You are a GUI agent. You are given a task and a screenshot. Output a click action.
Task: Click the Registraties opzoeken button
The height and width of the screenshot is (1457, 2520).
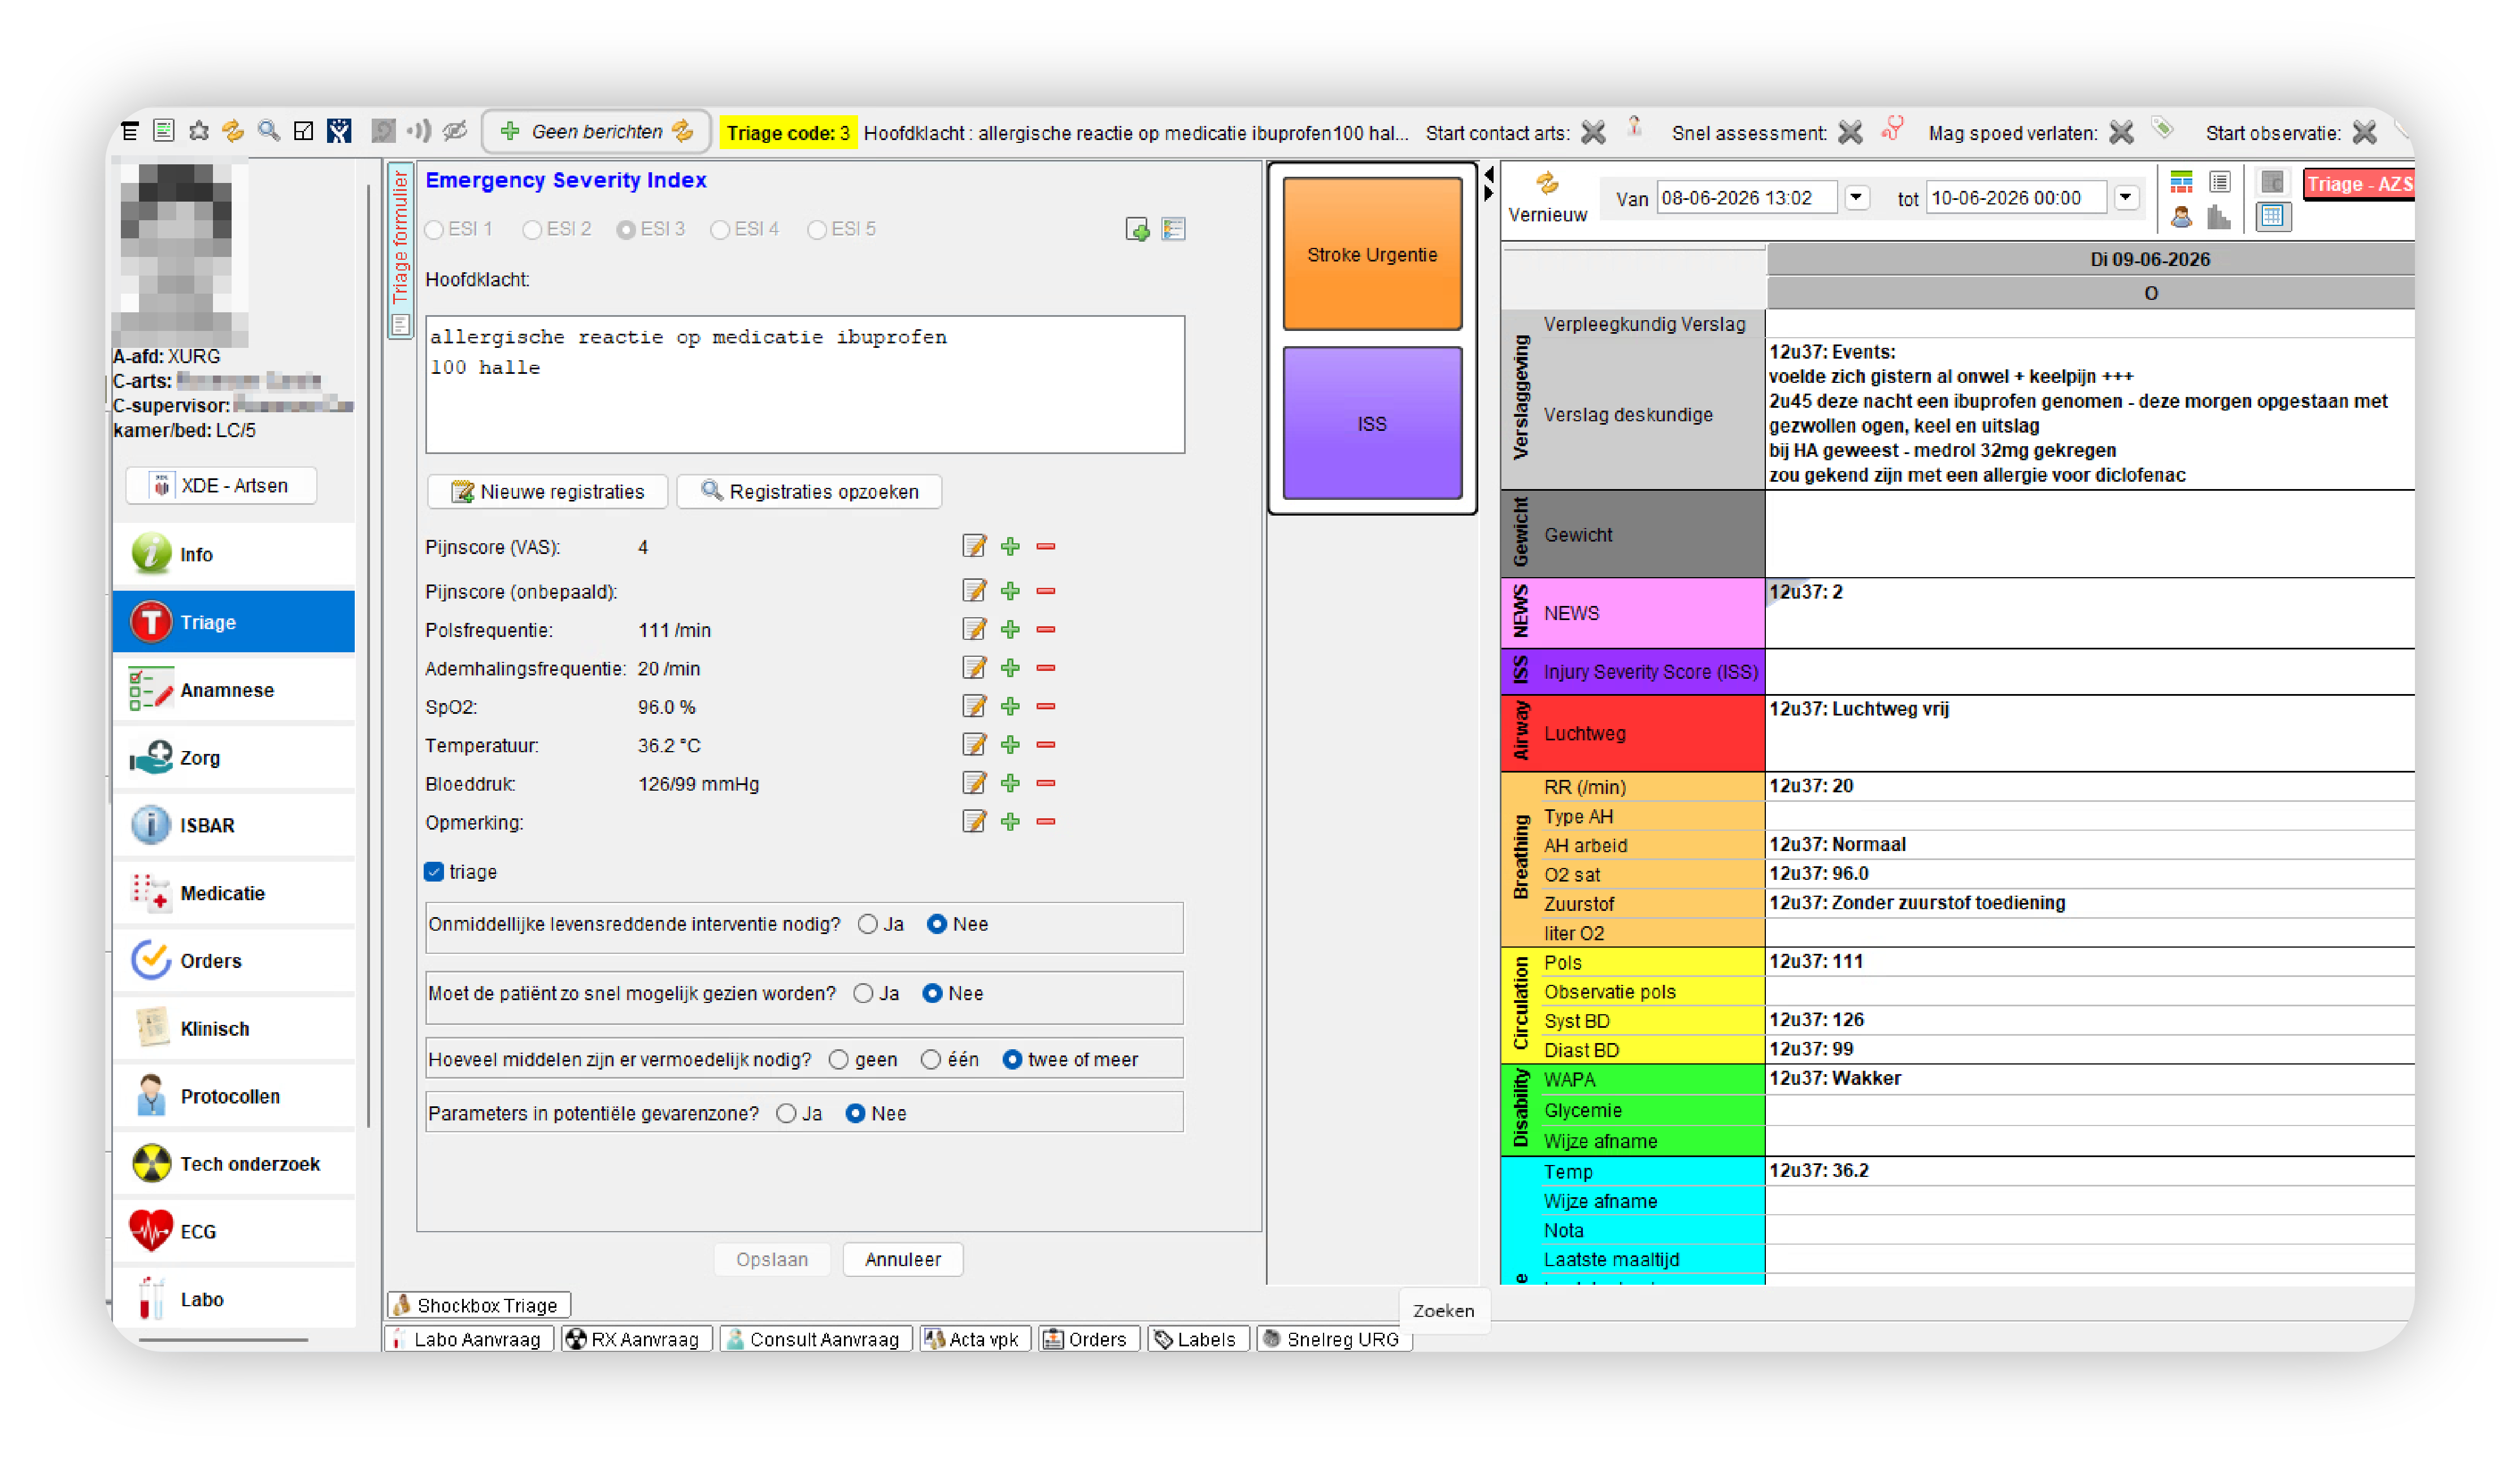click(x=809, y=492)
